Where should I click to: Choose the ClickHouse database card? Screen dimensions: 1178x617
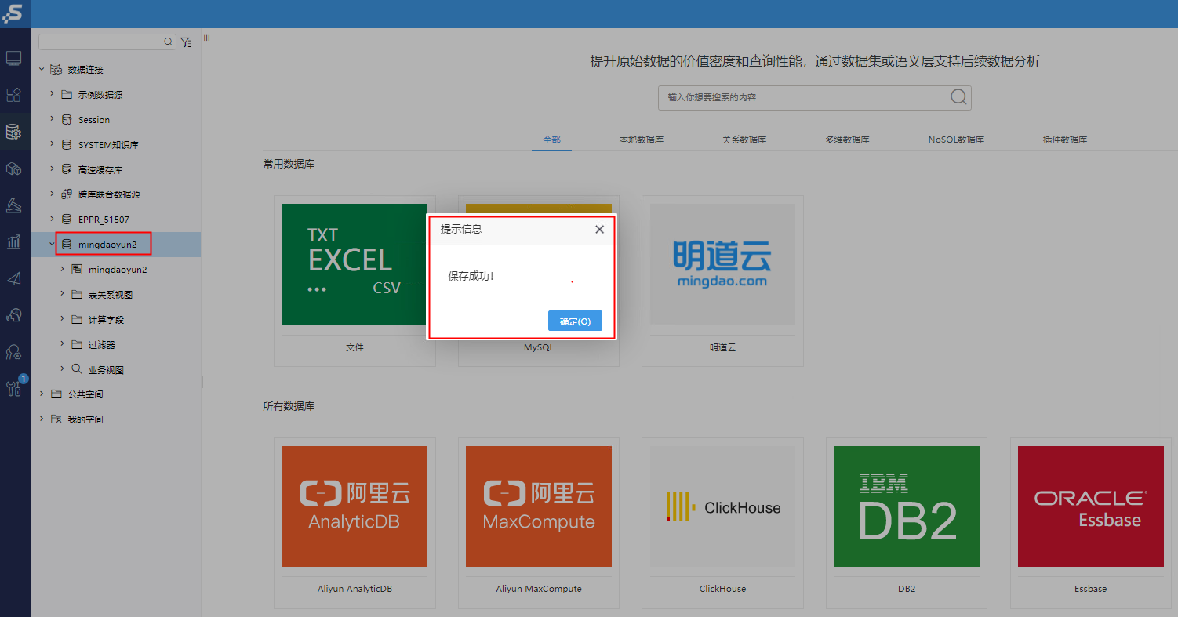coord(722,523)
